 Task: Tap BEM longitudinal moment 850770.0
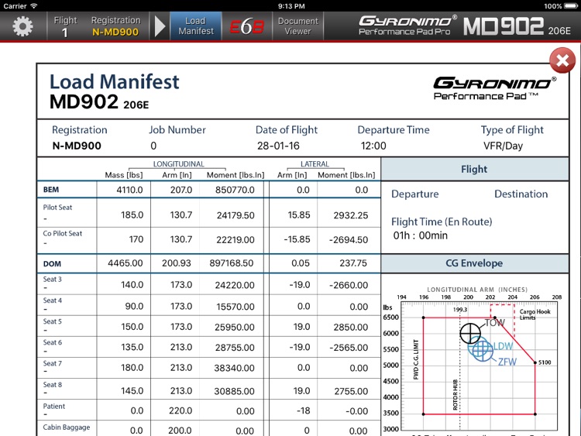point(235,190)
